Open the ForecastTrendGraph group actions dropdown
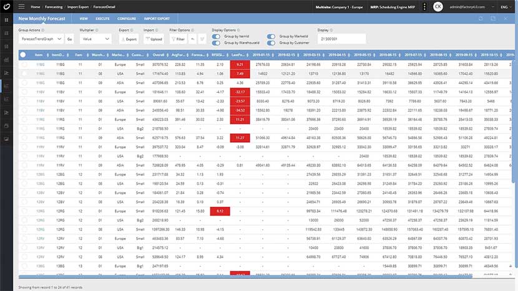 coord(41,39)
